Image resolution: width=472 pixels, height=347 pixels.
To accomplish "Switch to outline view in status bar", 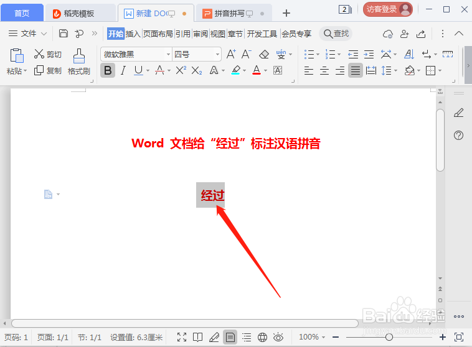I will coord(247,337).
